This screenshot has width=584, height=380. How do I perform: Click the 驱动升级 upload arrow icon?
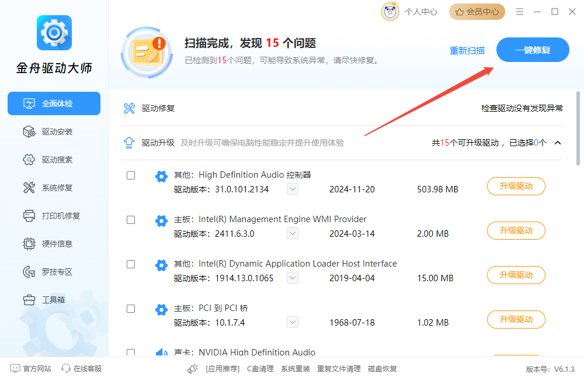pos(129,143)
